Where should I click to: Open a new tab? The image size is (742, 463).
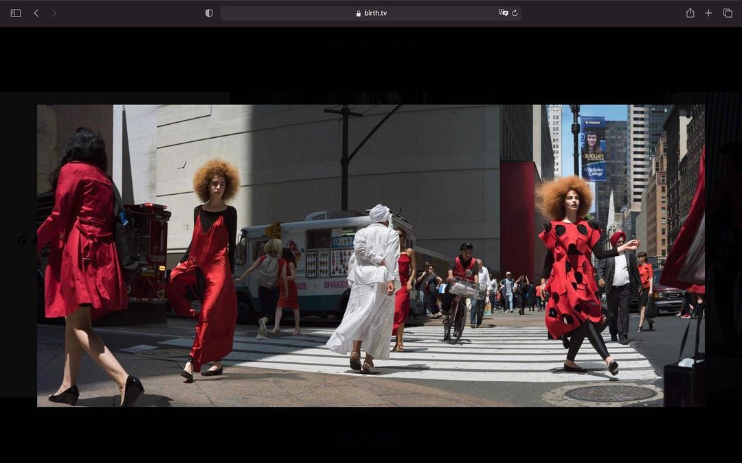click(x=708, y=13)
